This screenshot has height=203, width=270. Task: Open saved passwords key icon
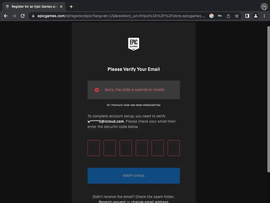click(x=220, y=16)
